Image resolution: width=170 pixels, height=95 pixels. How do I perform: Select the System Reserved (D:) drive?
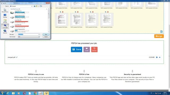[19, 17]
